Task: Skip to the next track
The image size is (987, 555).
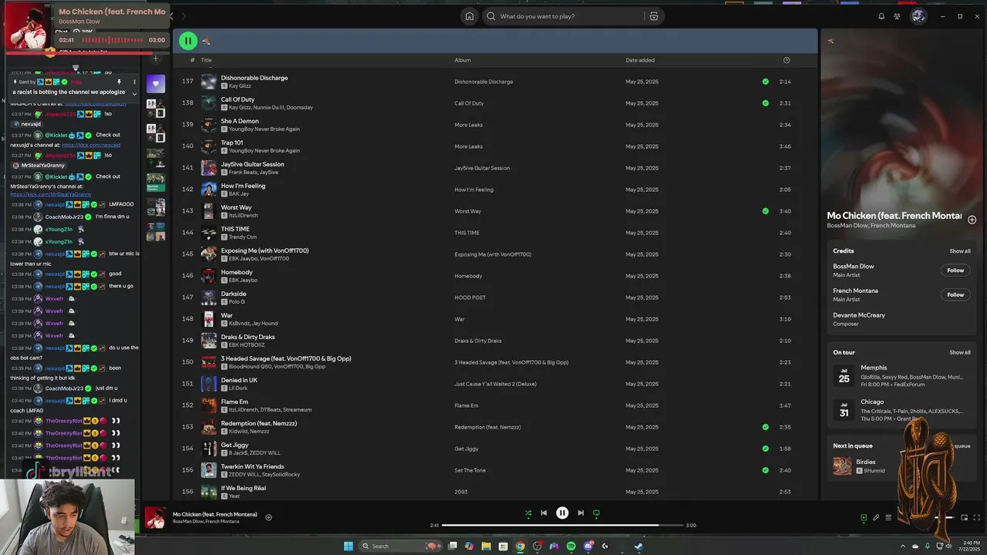Action: pos(581,513)
